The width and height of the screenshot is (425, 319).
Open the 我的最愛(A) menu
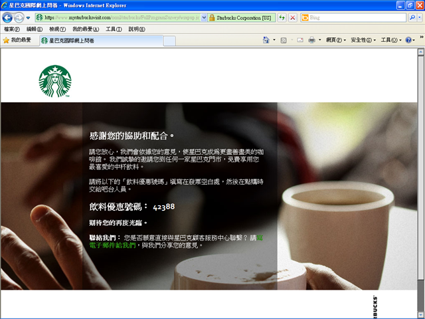coord(86,29)
